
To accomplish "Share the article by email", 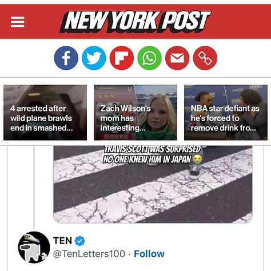I will [x=177, y=58].
